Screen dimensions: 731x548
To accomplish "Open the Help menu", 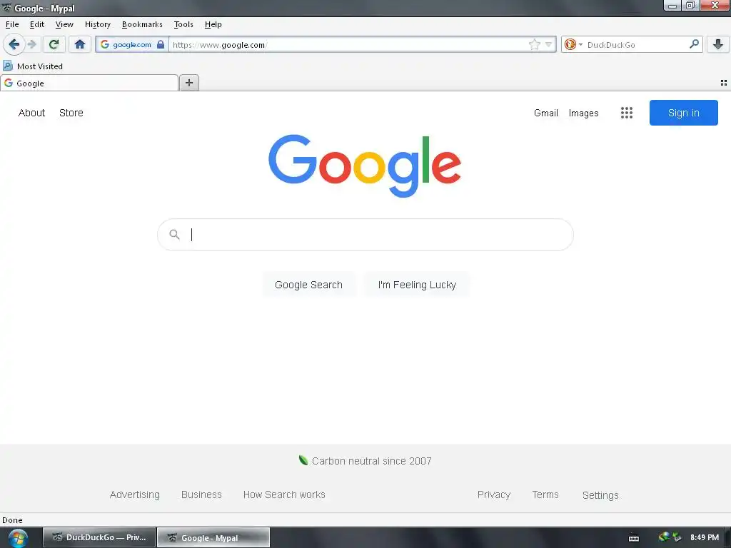I will pyautogui.click(x=213, y=25).
